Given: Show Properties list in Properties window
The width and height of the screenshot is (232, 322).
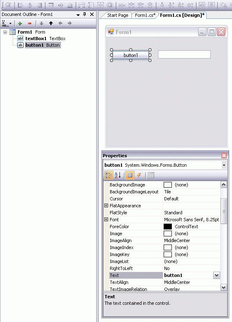Looking at the screenshot, I should [130, 175].
